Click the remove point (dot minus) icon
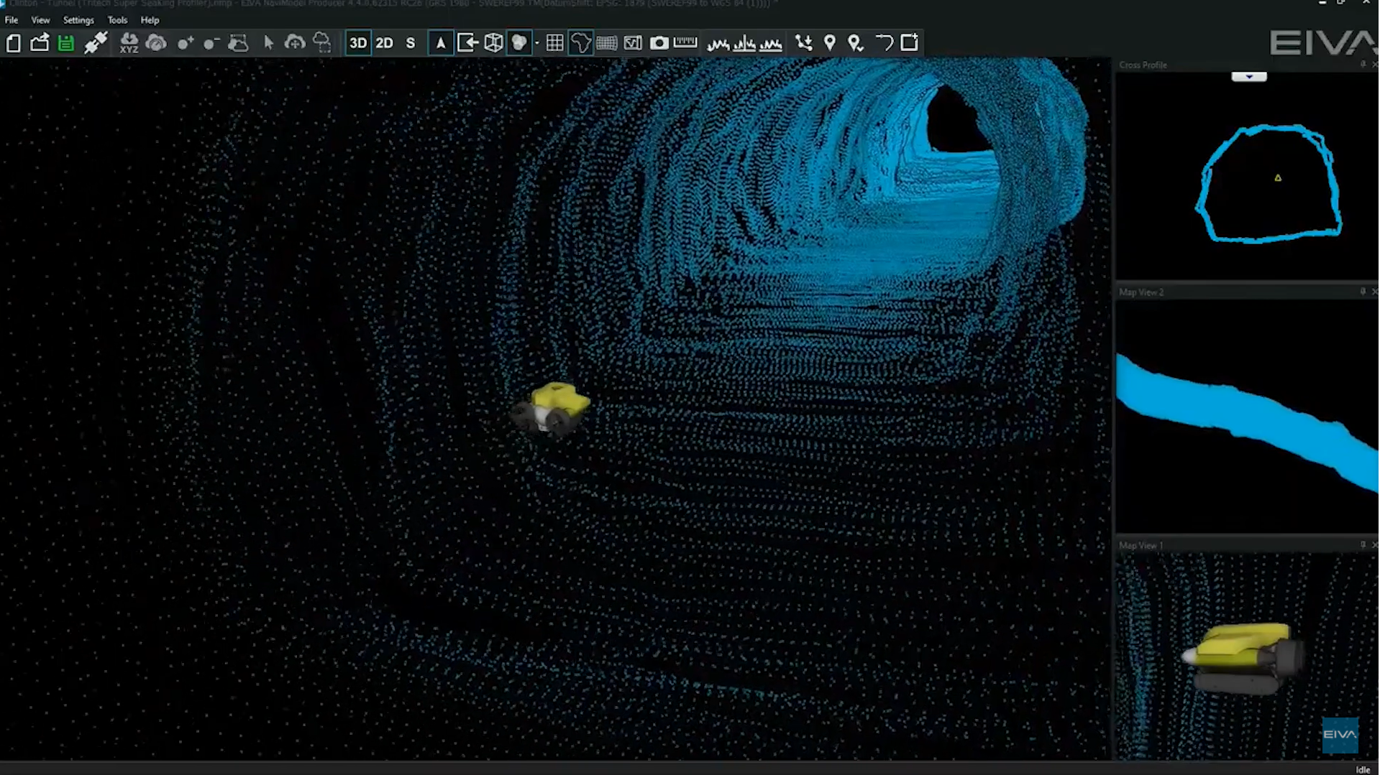 click(x=211, y=43)
